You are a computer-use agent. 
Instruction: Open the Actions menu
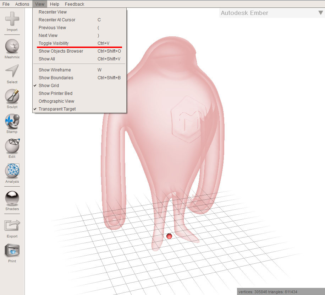pyautogui.click(x=22, y=4)
